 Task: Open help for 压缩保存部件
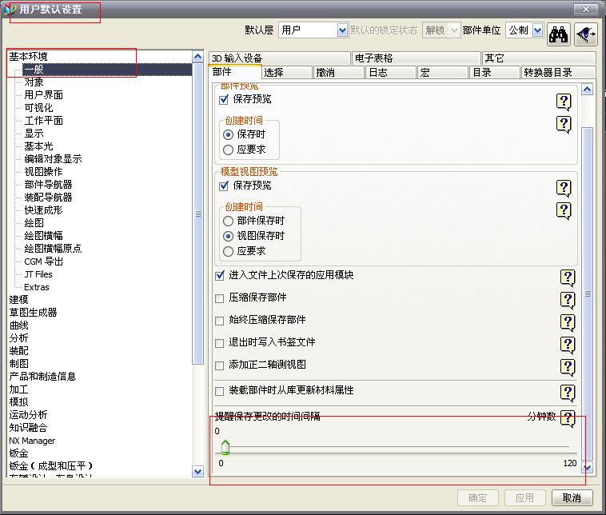[x=568, y=301]
